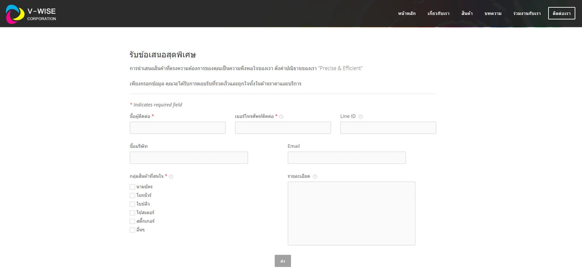Viewport: 582px width, 273px height.
Task: Open the เกี่ยวกับเรา menu item
Action: point(439,13)
